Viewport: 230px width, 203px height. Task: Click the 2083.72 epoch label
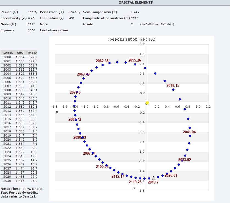tap(75, 119)
